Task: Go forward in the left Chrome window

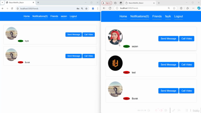Action: (x=7, y=8)
